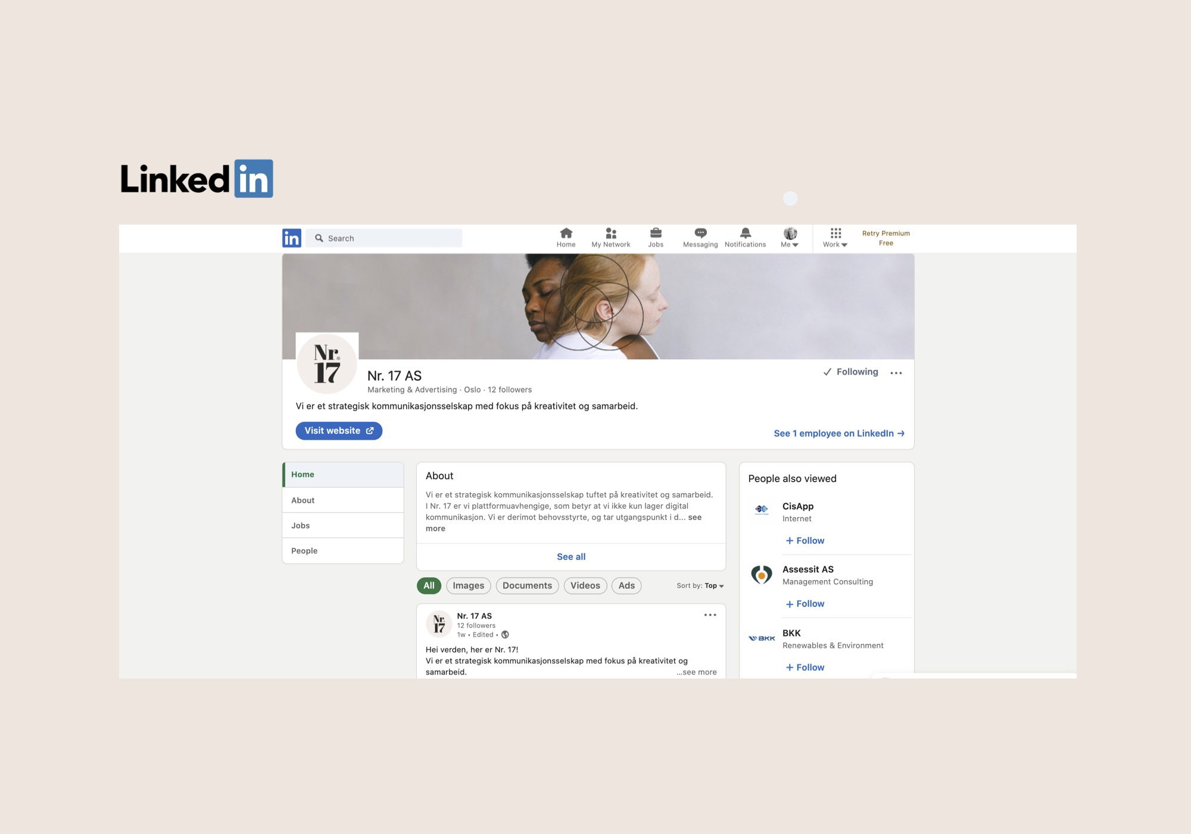Screen dimensions: 1191x834
Task: Expand the Me profile dropdown
Action: pyautogui.click(x=790, y=237)
